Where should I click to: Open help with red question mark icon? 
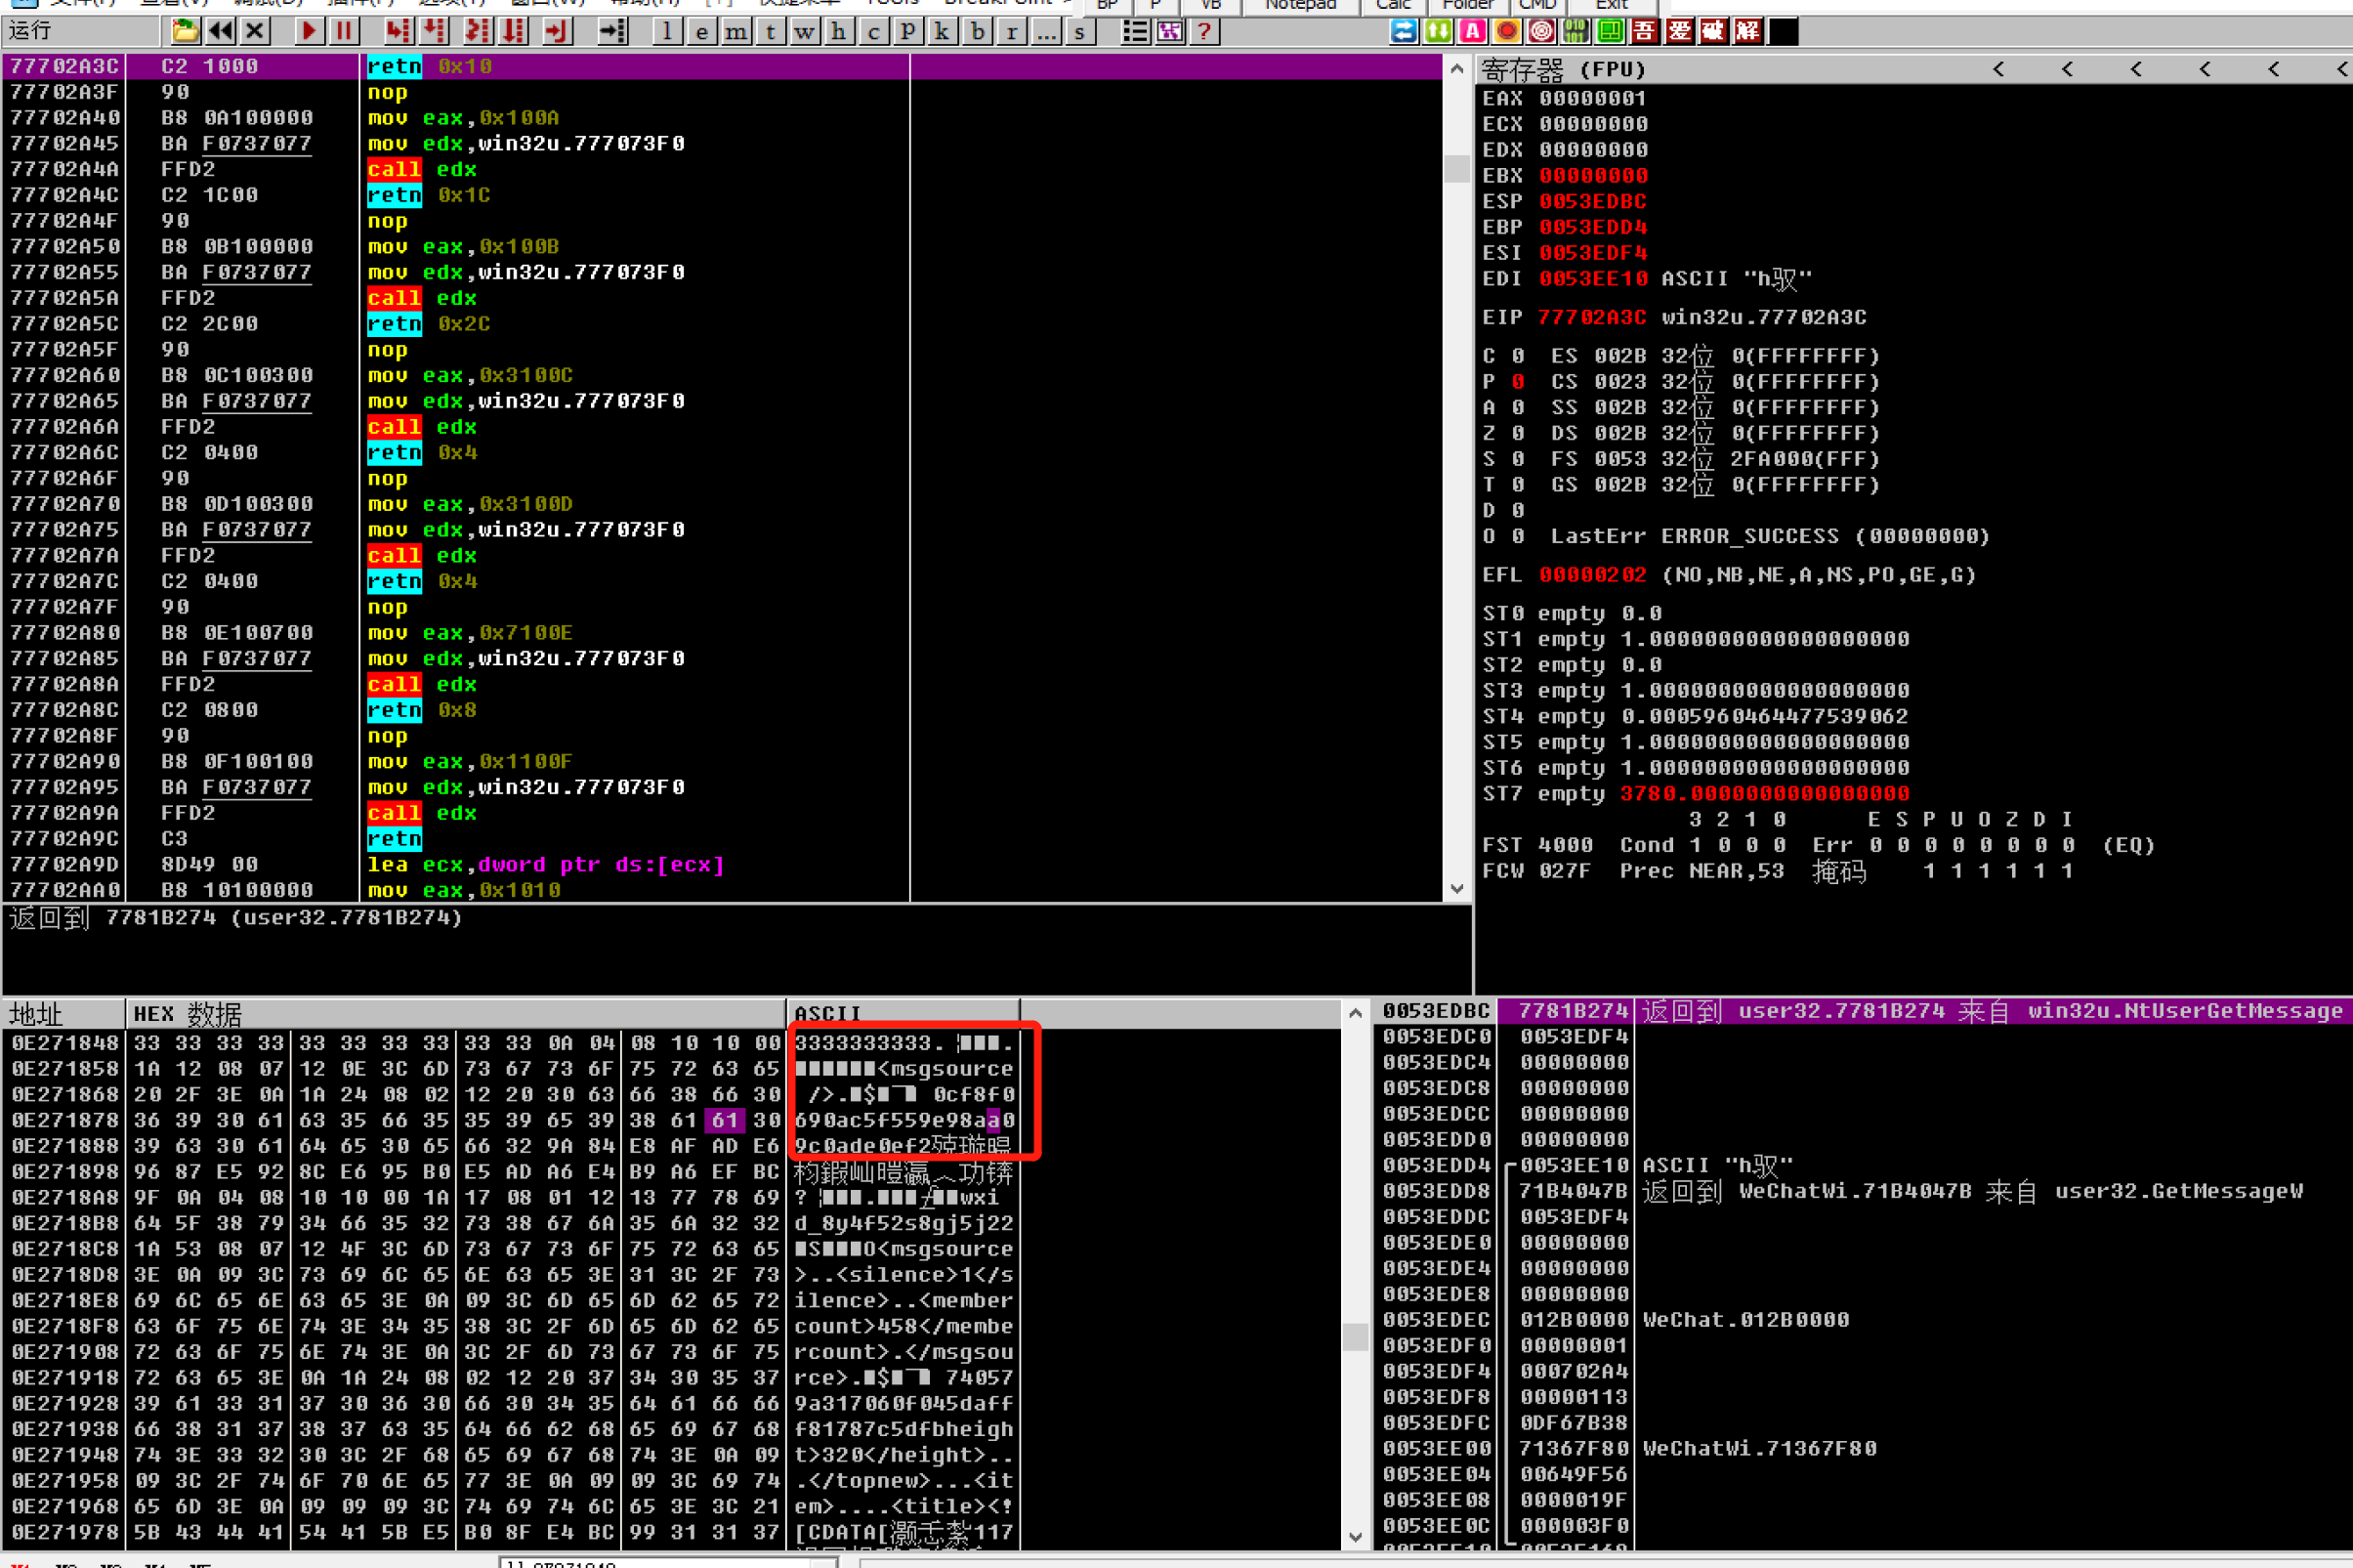click(1204, 31)
